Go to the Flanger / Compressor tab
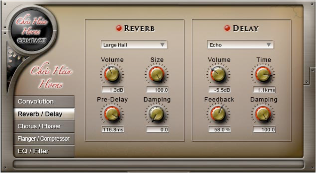Viewport: 316px width, 173px height. pyautogui.click(x=44, y=139)
